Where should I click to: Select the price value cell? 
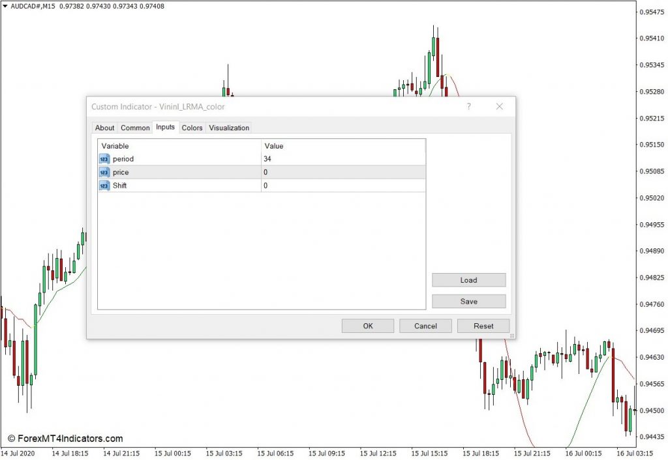(x=343, y=173)
